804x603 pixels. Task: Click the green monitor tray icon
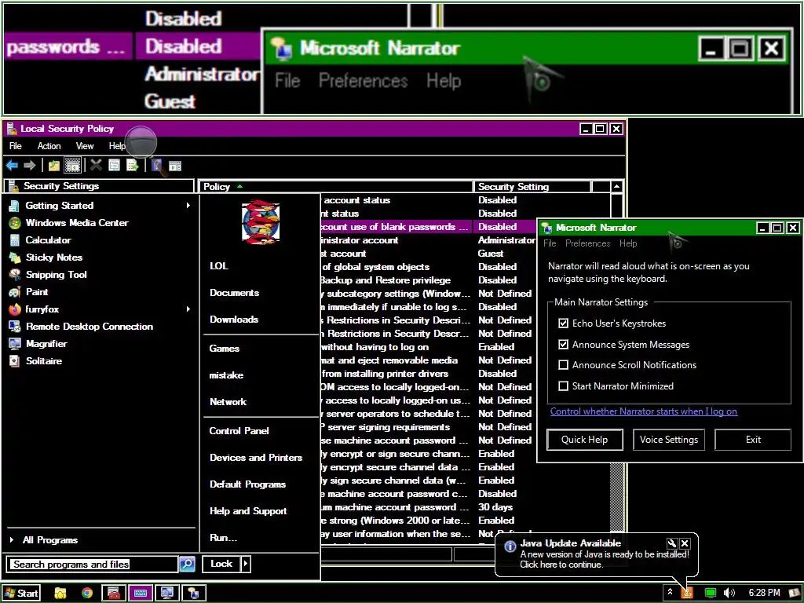coord(710,594)
